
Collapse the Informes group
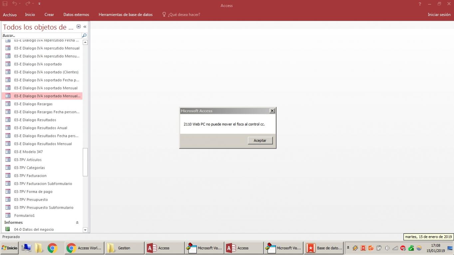click(77, 223)
